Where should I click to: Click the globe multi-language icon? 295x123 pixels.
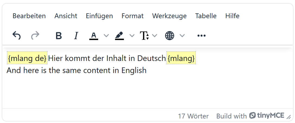[170, 35]
